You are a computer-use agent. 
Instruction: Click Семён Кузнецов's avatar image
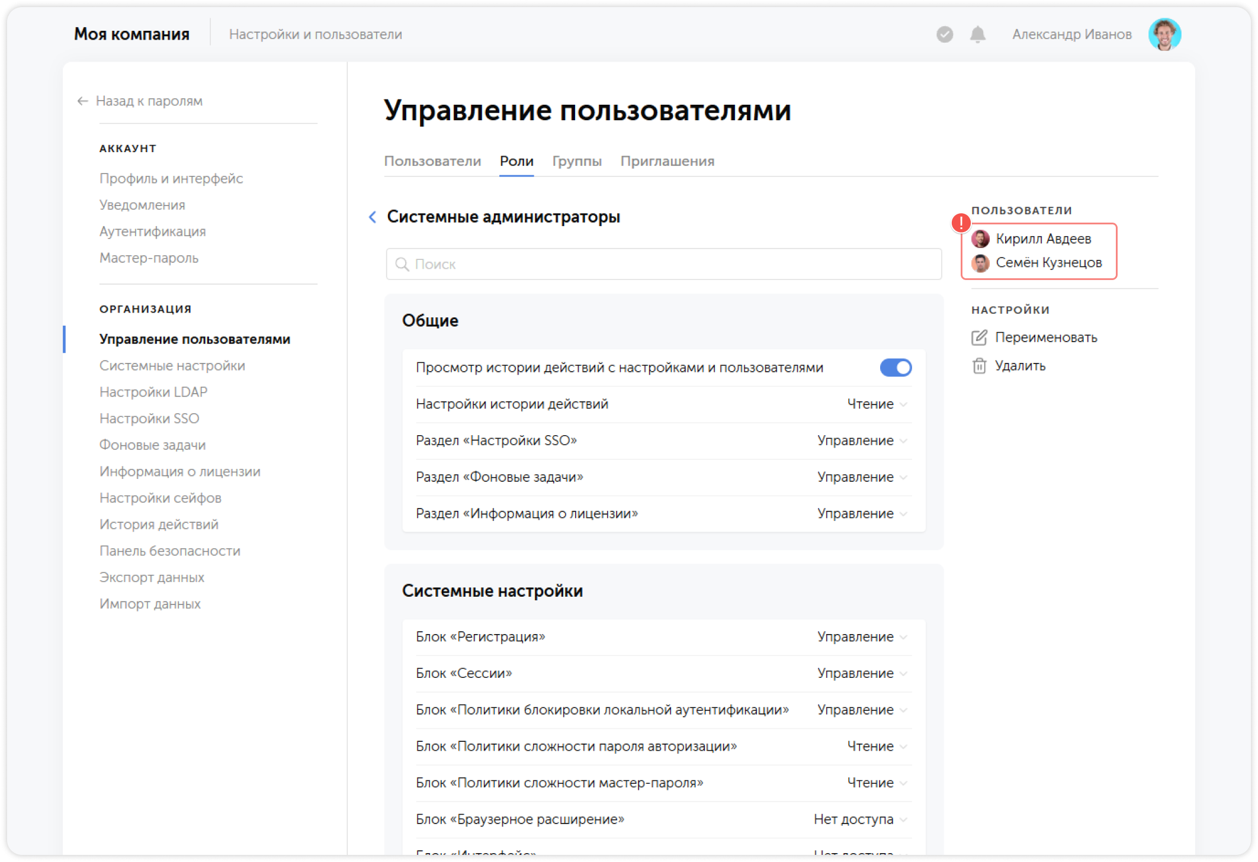pos(981,263)
